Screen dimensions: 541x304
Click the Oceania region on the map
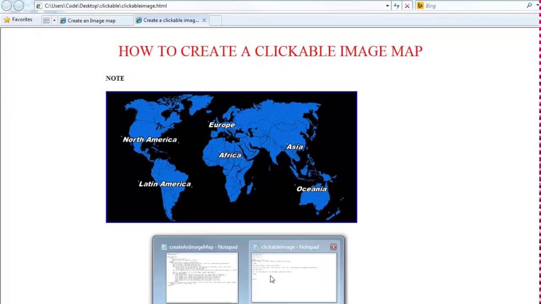coord(311,189)
